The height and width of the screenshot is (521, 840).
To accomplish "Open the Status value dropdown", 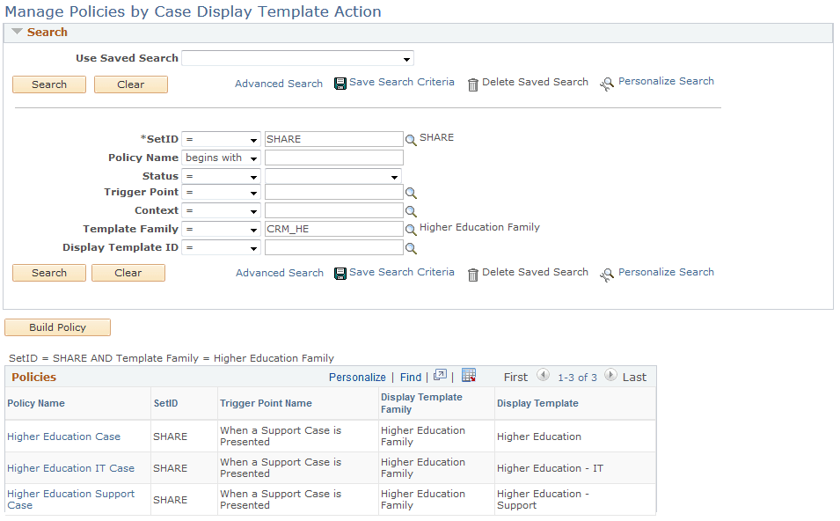I will [x=396, y=175].
